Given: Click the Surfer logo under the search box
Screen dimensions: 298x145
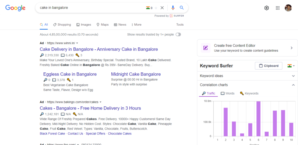Looking at the screenshot, I should [177, 16].
